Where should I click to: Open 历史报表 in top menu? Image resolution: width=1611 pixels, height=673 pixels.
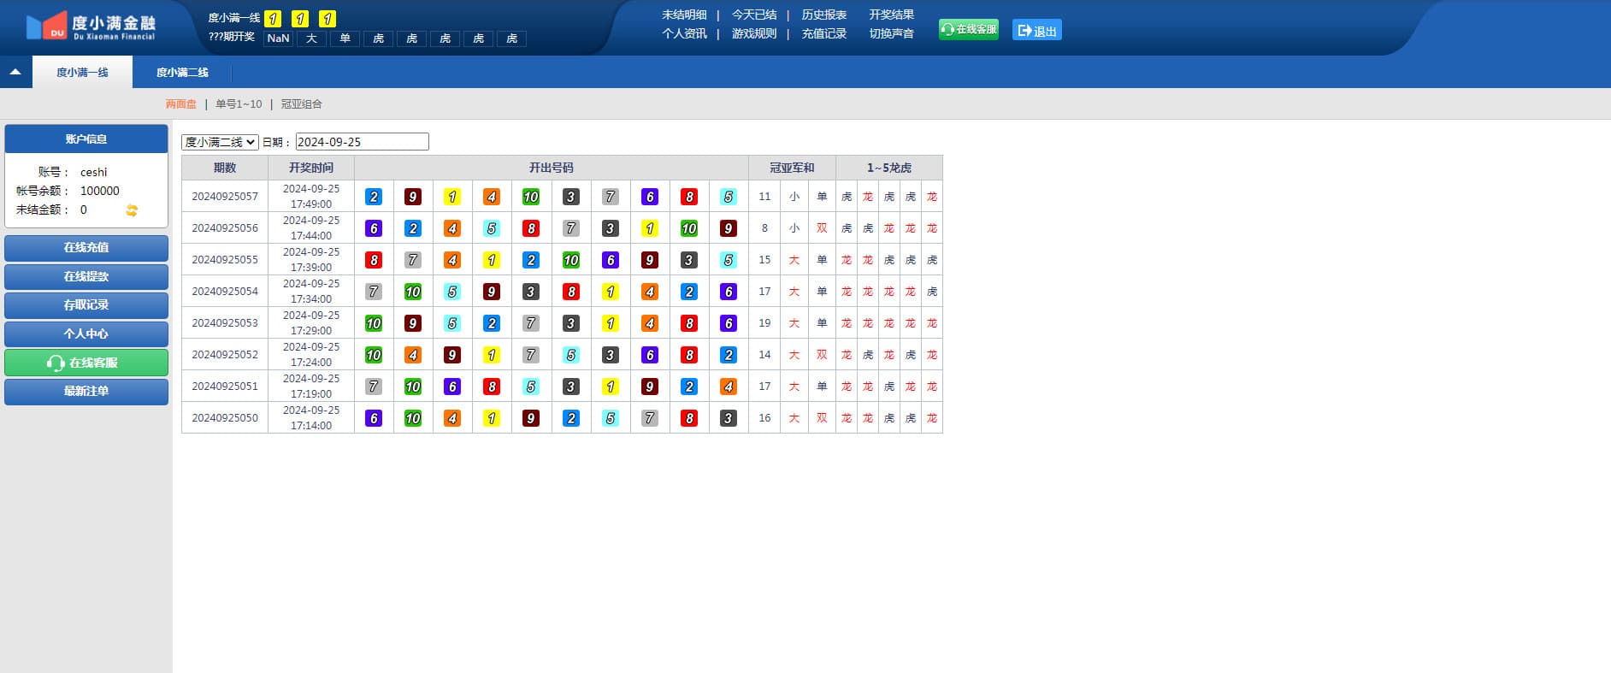click(x=823, y=15)
